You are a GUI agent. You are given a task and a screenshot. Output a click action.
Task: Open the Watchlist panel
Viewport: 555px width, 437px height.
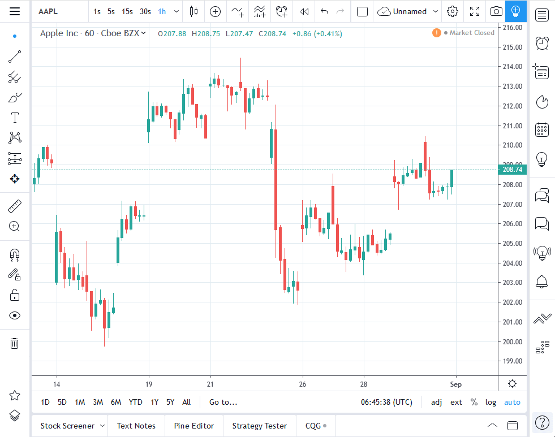[541, 15]
